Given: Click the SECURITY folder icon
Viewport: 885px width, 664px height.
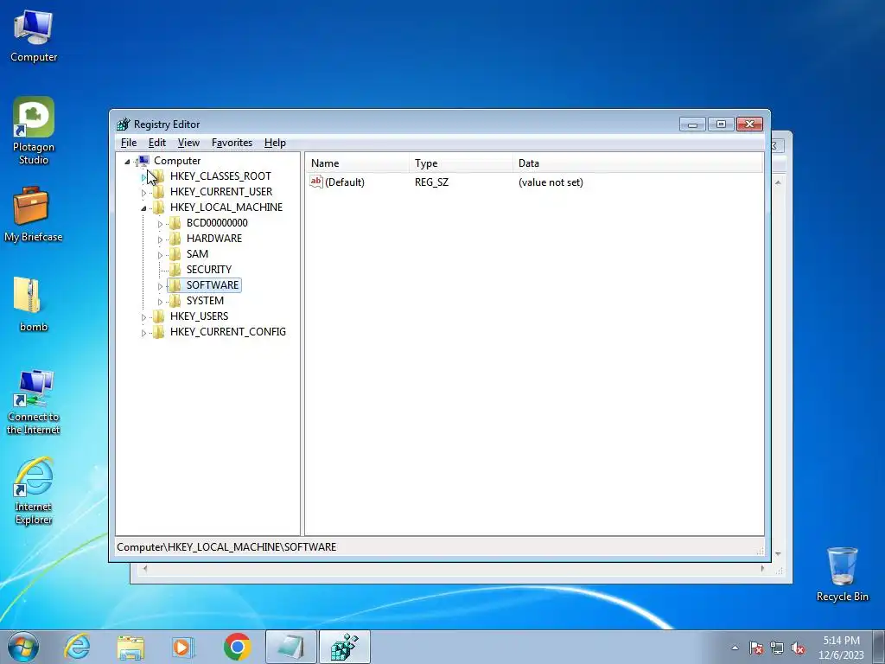Looking at the screenshot, I should 175,270.
